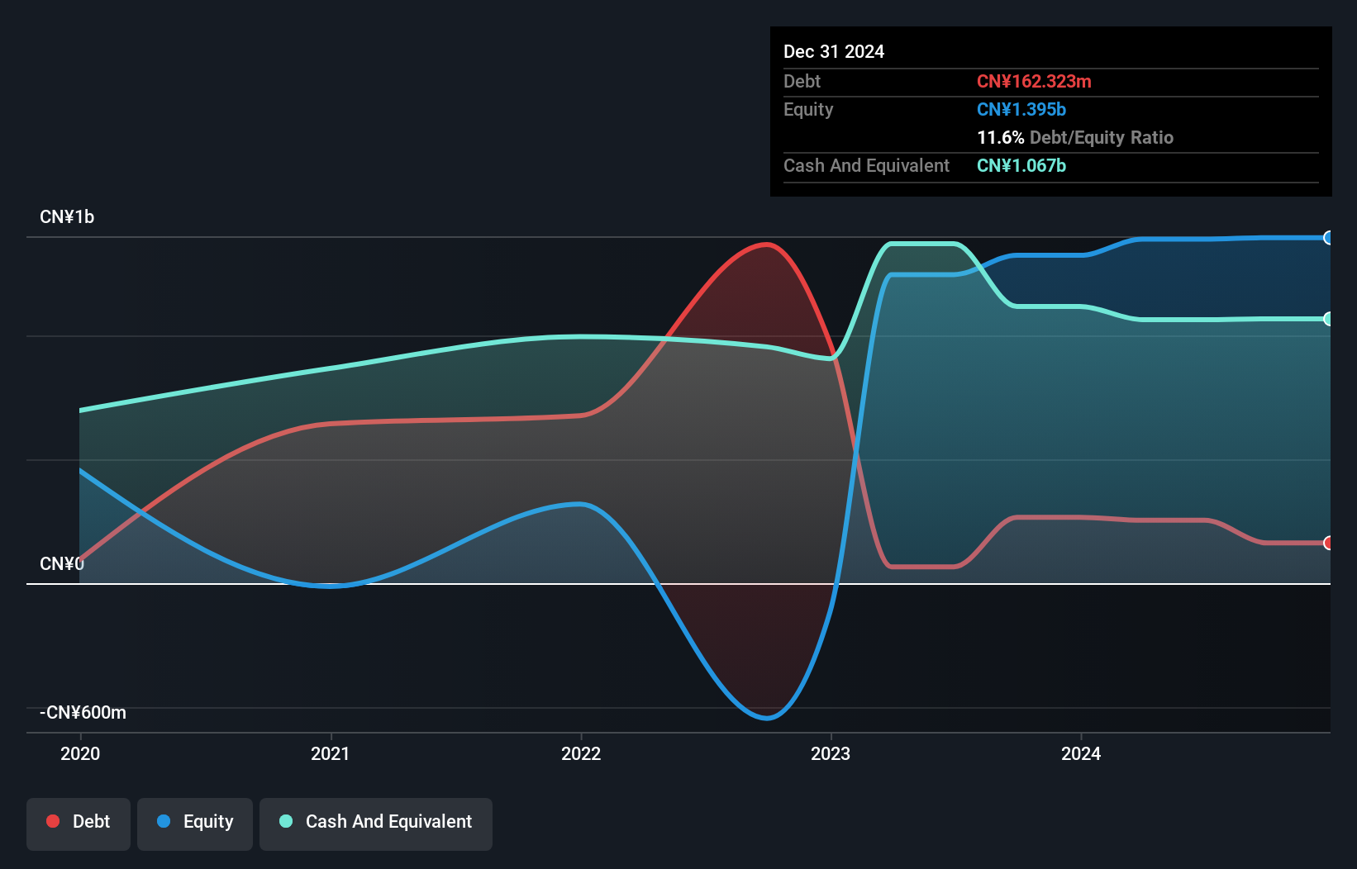Viewport: 1357px width, 869px height.
Task: Open details for the Debt/Equity Ratio row
Action: (1074, 137)
